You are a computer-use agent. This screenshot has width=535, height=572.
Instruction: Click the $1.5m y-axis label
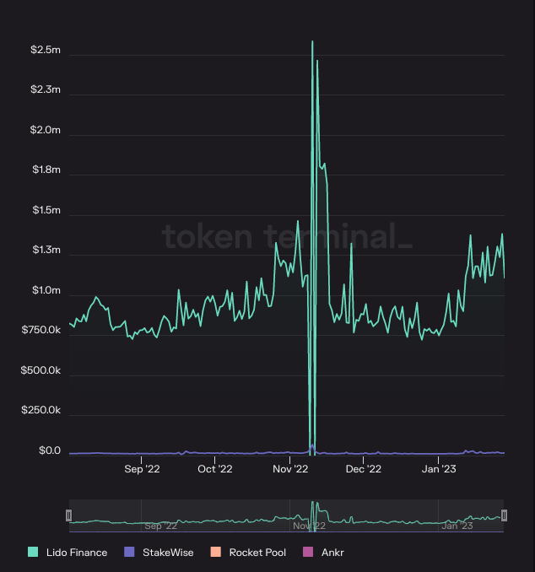[x=46, y=210]
